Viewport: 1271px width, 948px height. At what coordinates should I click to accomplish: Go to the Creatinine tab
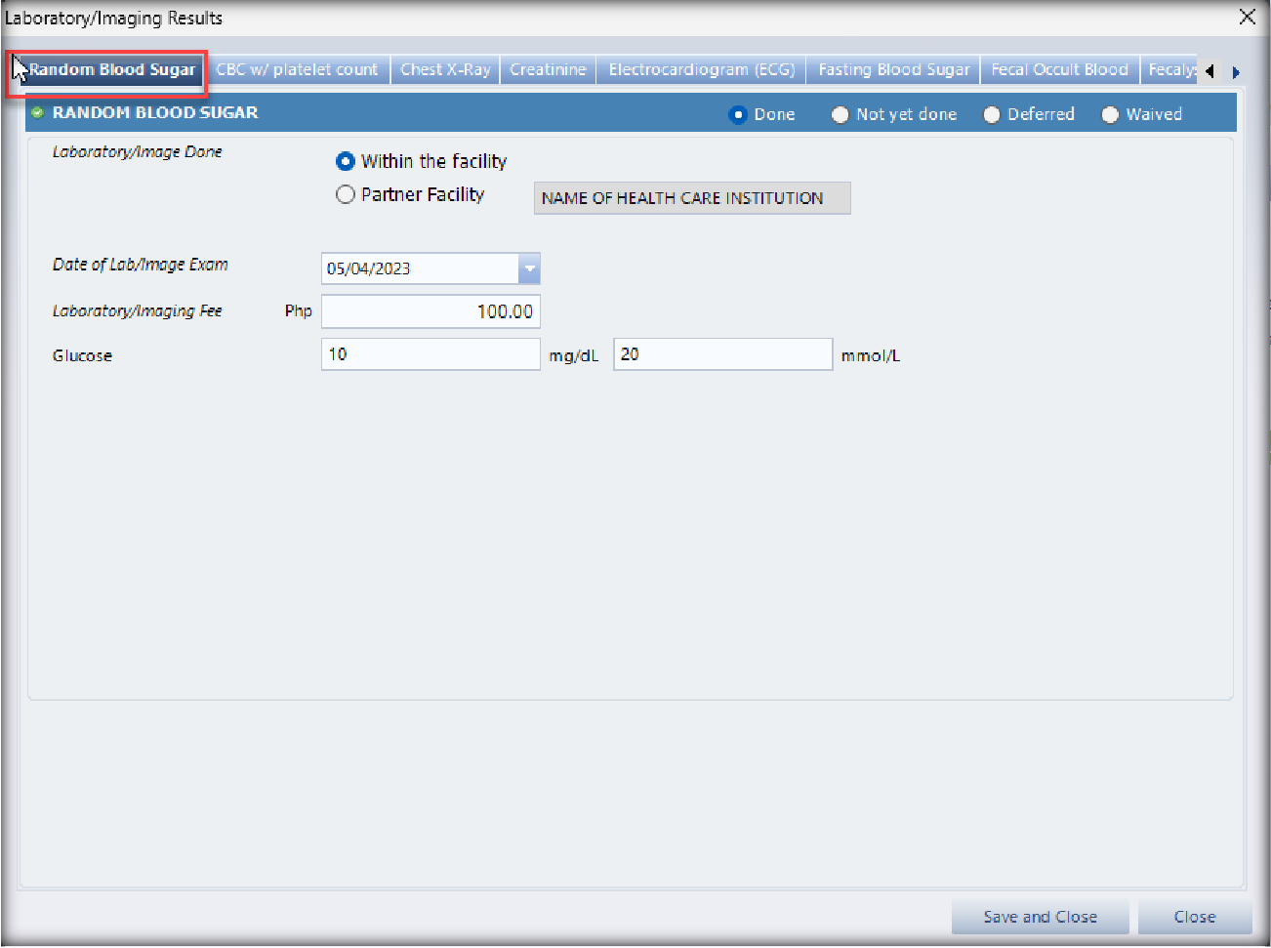[x=548, y=70]
